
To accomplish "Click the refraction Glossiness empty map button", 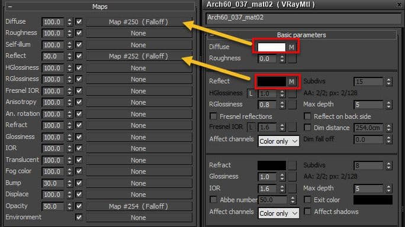I will (292, 177).
